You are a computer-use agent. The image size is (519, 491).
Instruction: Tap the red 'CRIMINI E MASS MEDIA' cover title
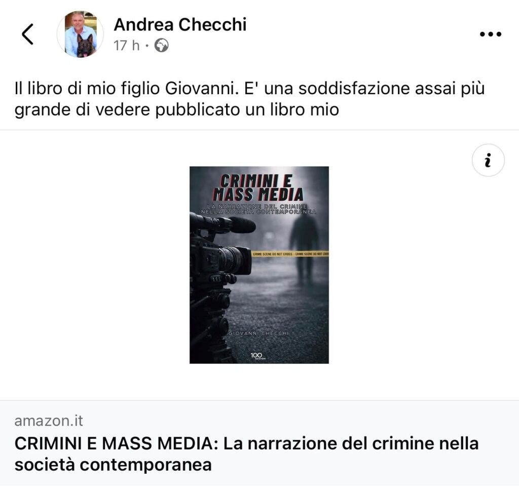click(x=258, y=188)
